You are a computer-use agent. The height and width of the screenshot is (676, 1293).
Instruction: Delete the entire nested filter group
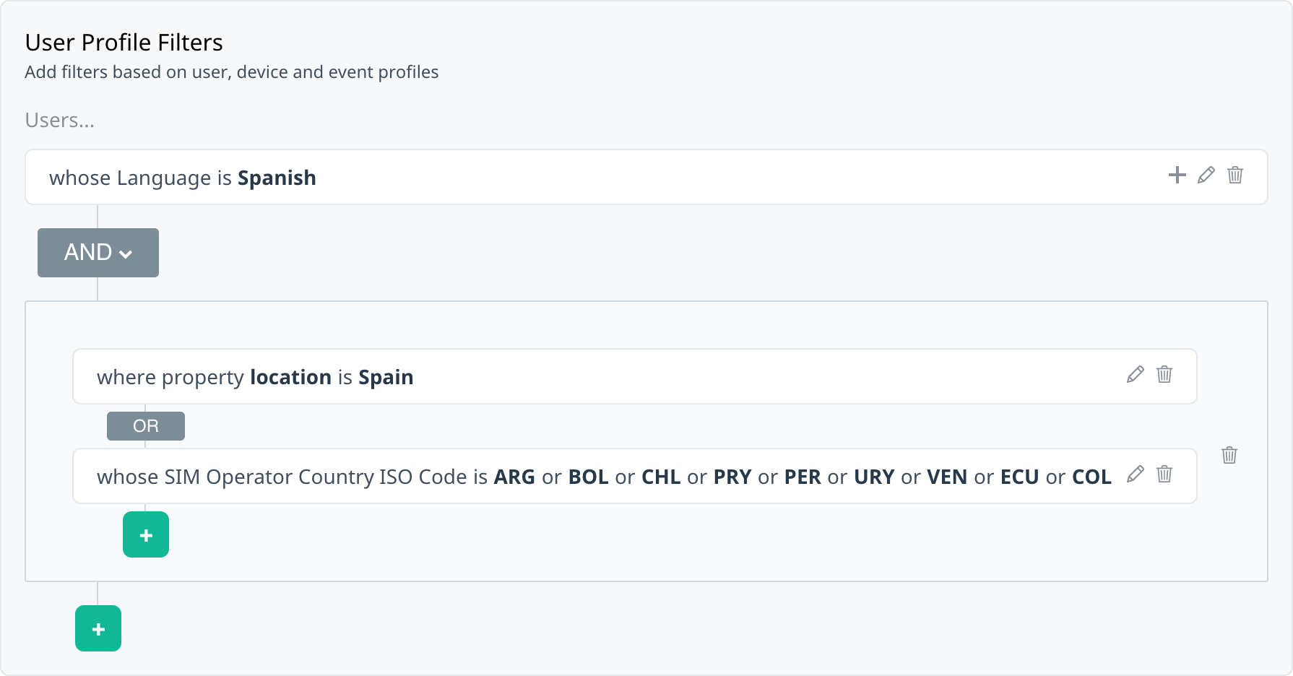(1230, 455)
